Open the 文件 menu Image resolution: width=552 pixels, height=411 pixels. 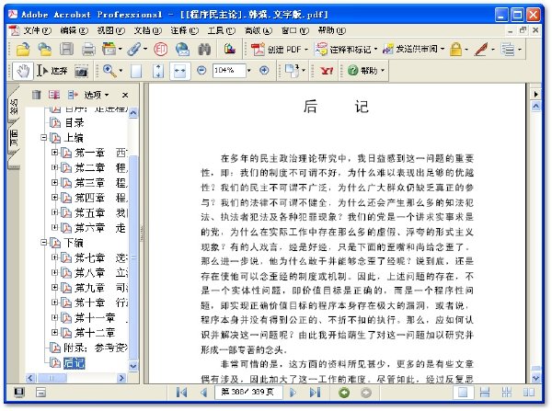[x=37, y=31]
